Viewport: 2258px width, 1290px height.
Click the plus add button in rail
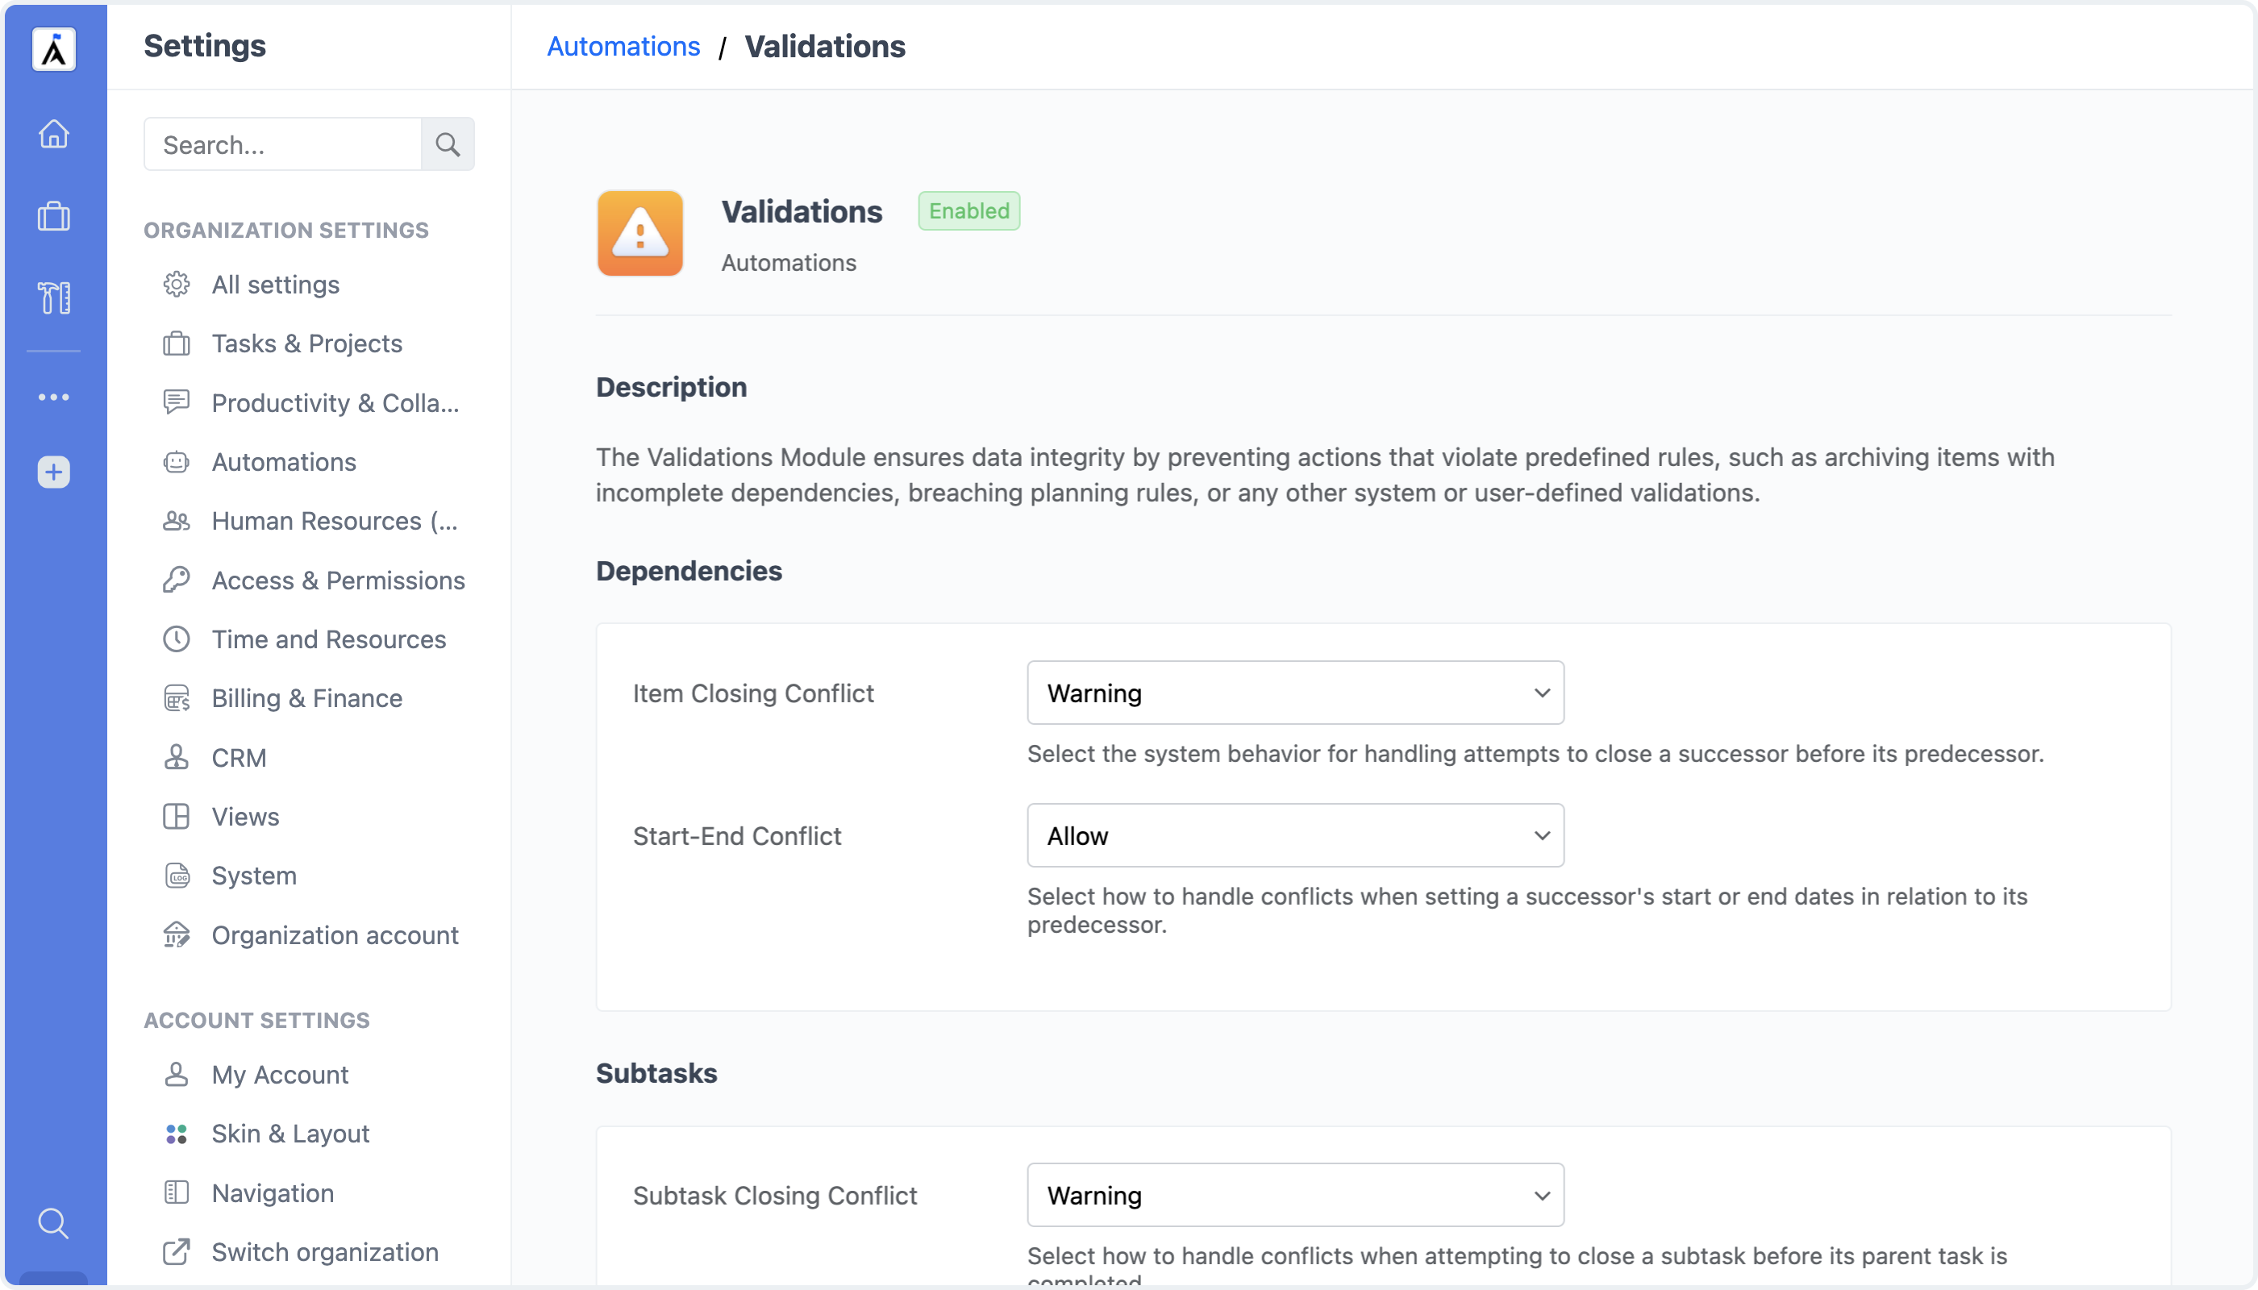[x=54, y=472]
